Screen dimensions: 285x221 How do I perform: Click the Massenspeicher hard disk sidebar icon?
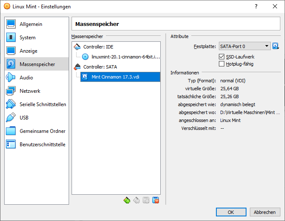click(x=11, y=64)
